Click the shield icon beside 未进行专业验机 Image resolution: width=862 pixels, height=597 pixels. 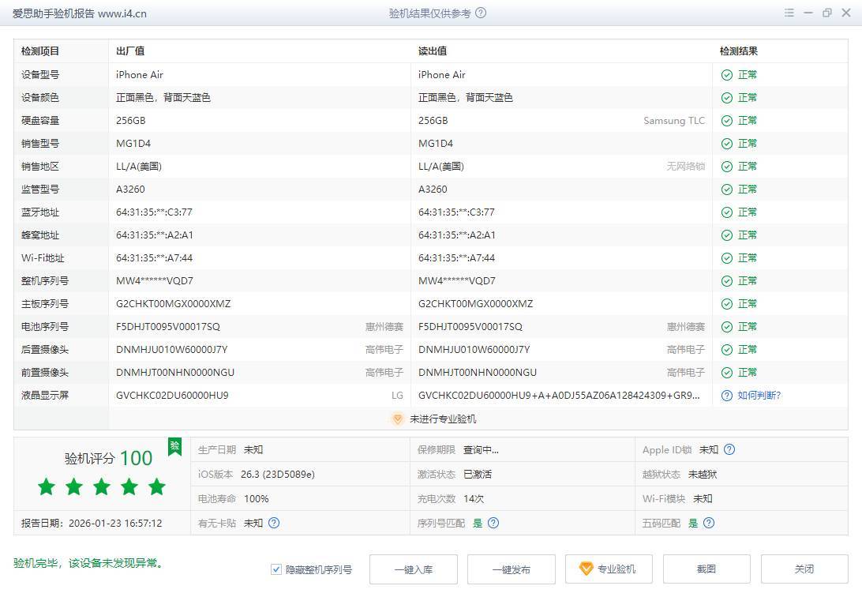398,419
